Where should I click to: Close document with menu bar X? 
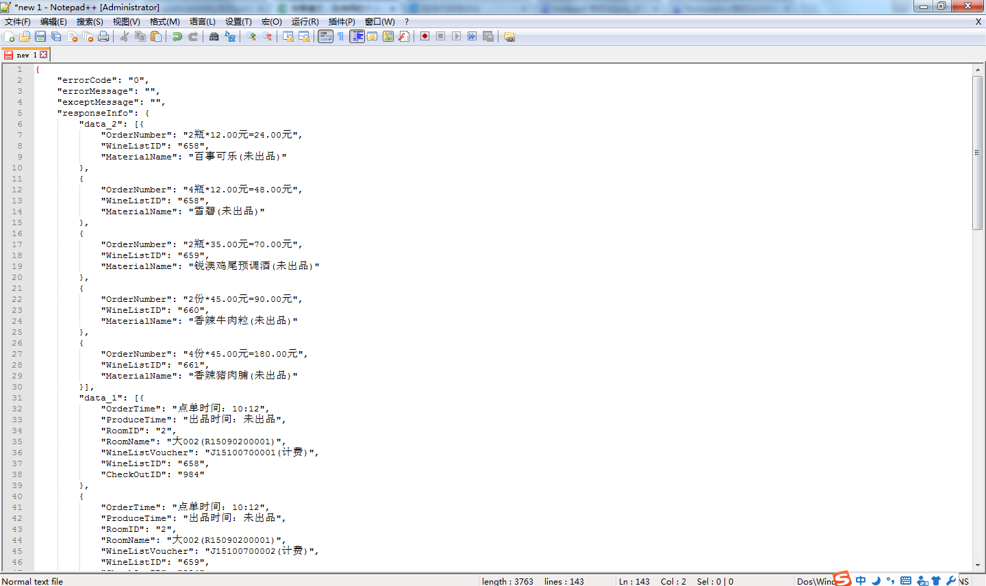point(978,22)
